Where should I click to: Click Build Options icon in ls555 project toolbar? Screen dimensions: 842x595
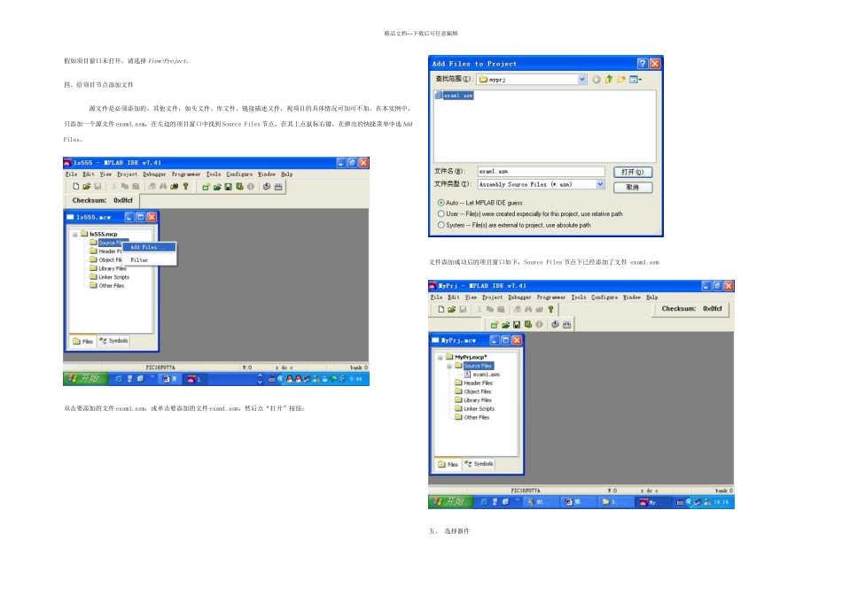coord(239,187)
